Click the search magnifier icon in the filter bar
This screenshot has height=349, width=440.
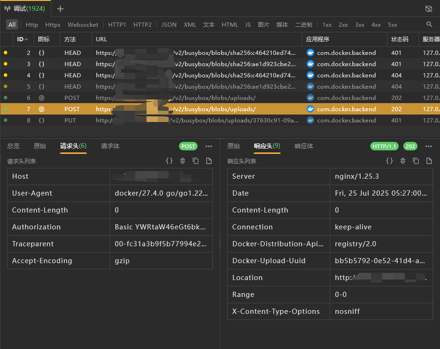point(429,24)
